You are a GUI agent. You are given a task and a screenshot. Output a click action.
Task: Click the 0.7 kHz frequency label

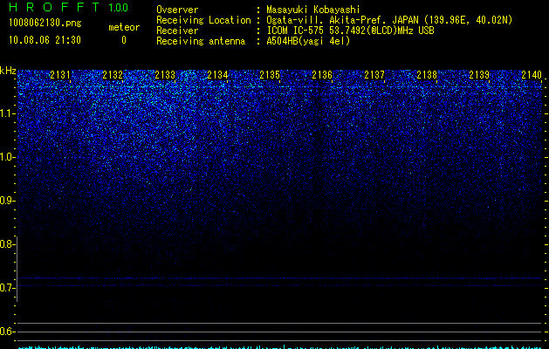coord(7,288)
